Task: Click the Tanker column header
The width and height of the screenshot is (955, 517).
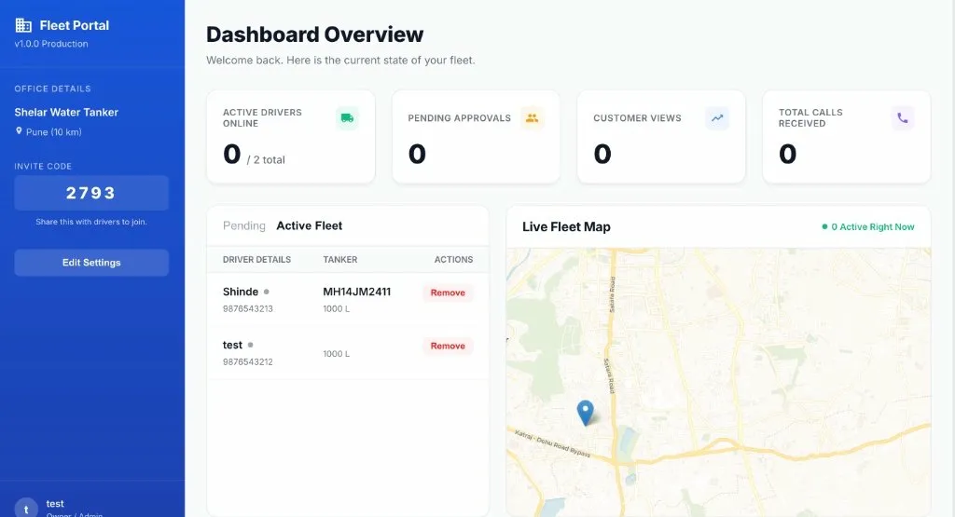Action: [339, 259]
